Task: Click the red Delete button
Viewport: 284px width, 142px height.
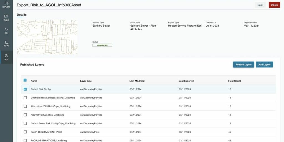Action: [x=274, y=5]
